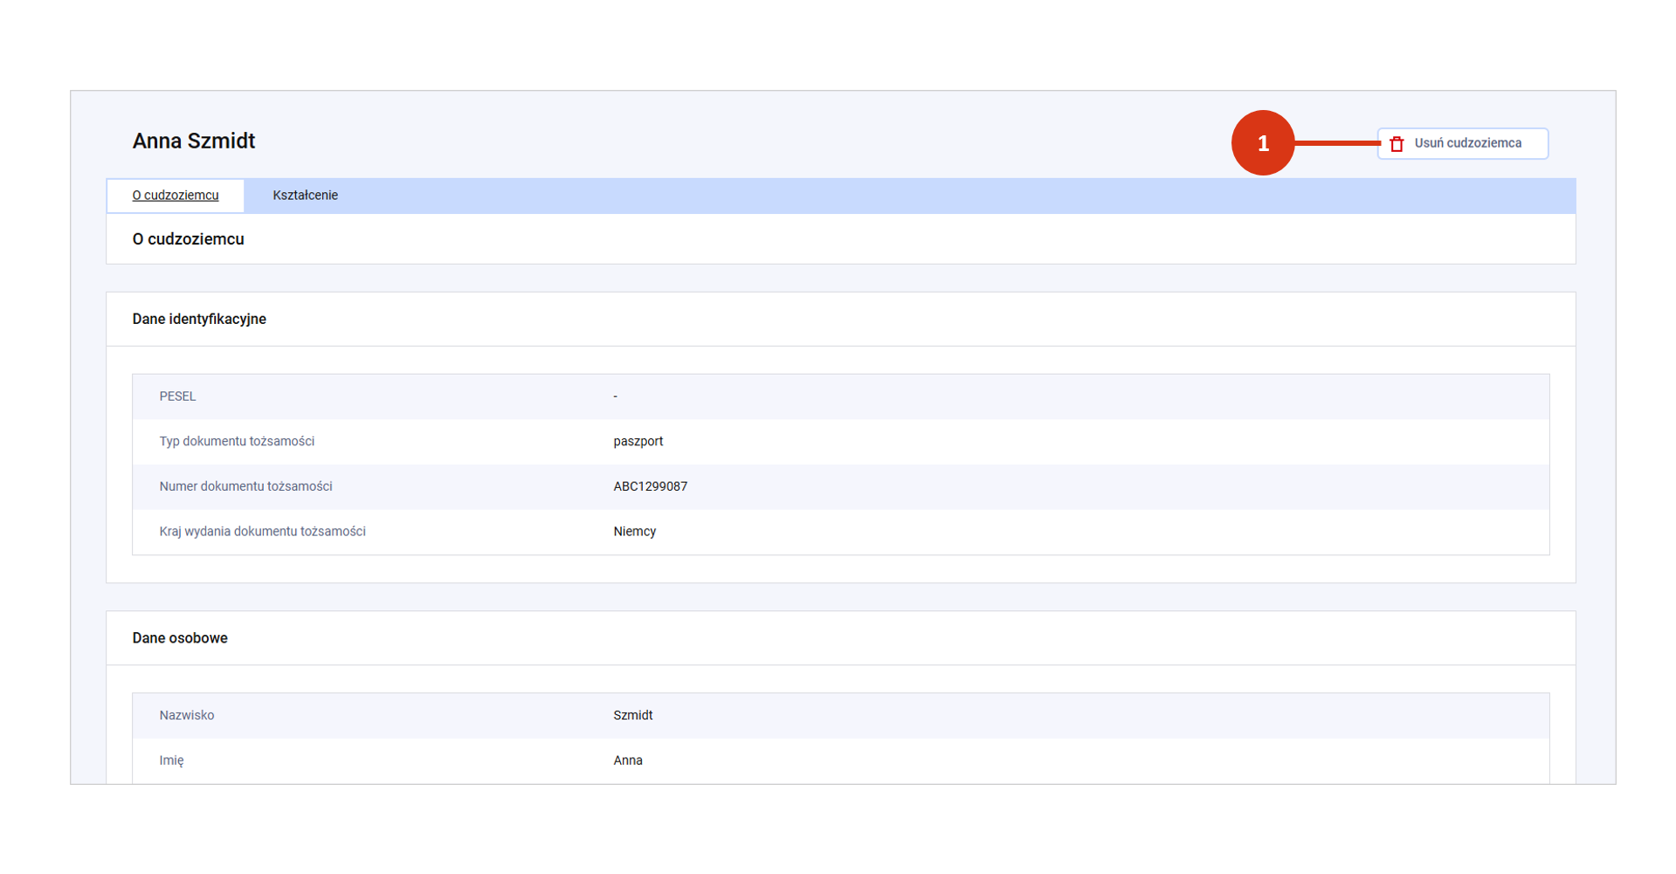Select the first name value Anna
This screenshot has width=1676, height=874.
627,760
